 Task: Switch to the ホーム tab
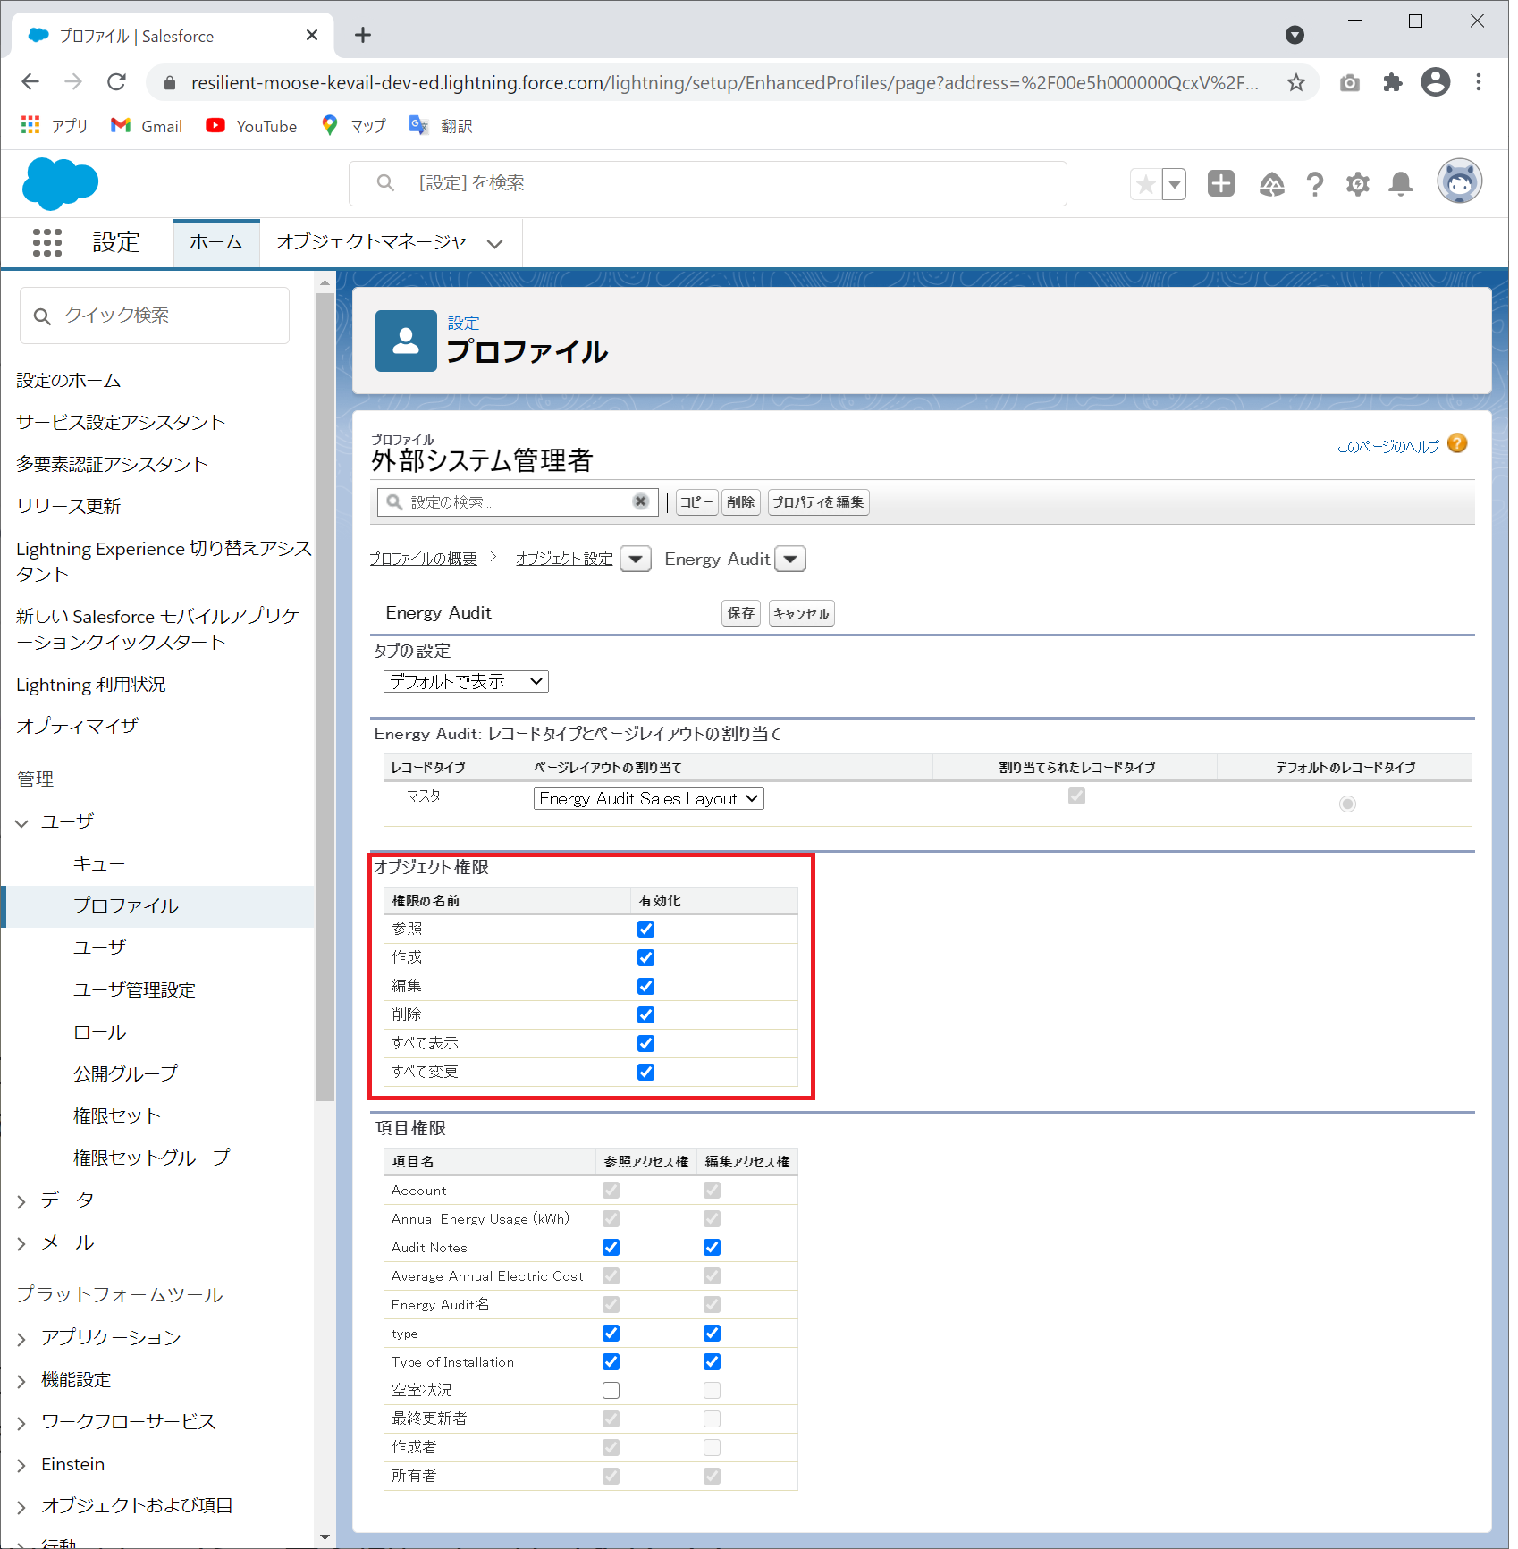click(x=216, y=242)
